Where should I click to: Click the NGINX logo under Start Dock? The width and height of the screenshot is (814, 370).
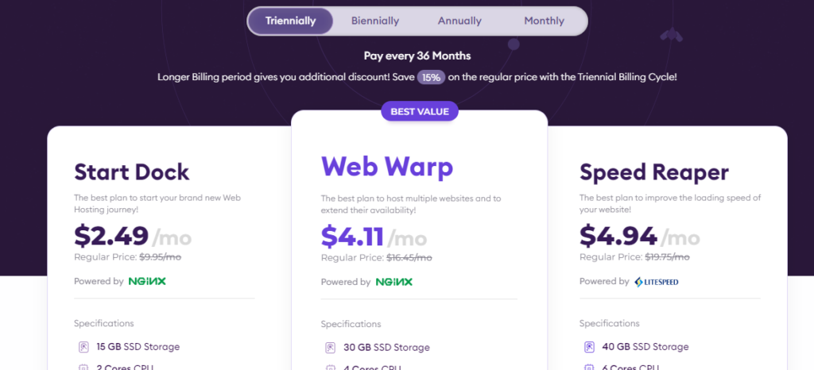[x=147, y=281]
